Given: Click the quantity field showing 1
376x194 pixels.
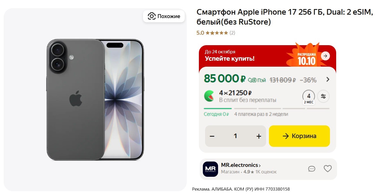Looking at the screenshot, I should tap(235, 136).
